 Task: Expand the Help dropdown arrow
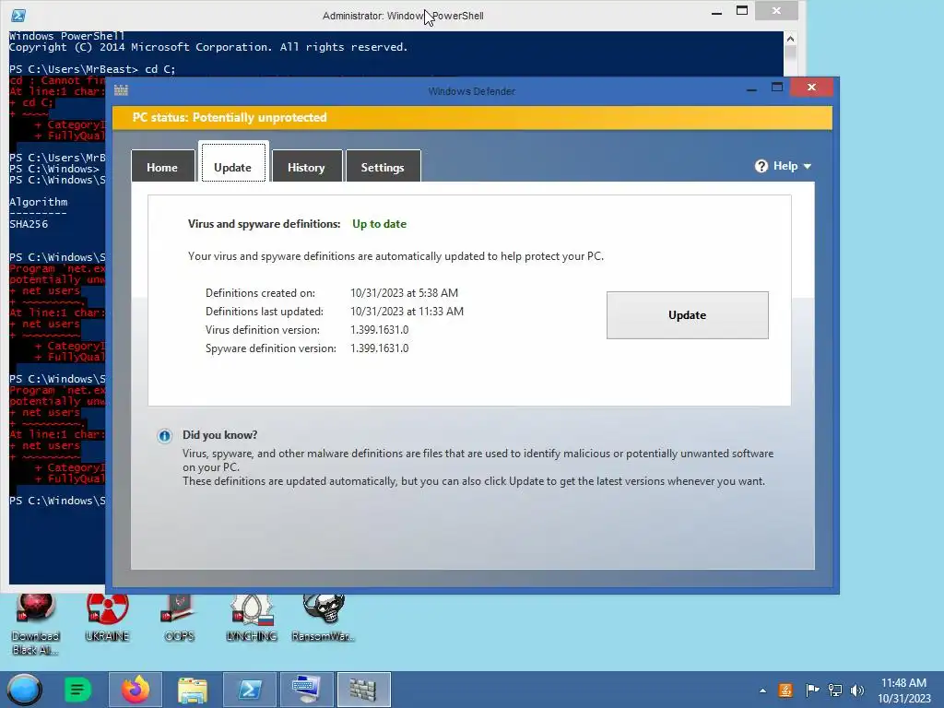pyautogui.click(x=808, y=166)
